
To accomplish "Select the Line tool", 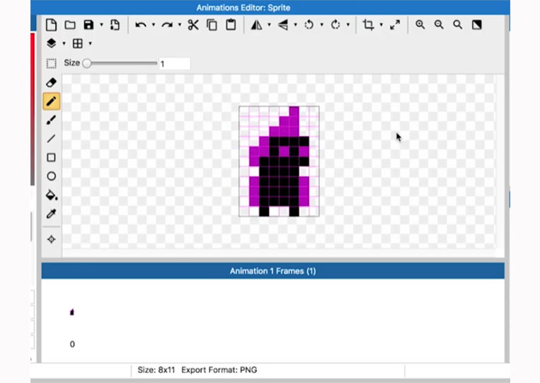I will (x=52, y=139).
